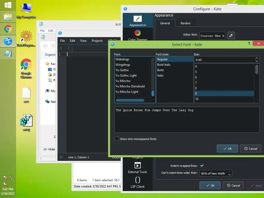This screenshot has width=264, height=198.
Task: Click the Select Font dialog help question mark
Action: click(x=249, y=43)
